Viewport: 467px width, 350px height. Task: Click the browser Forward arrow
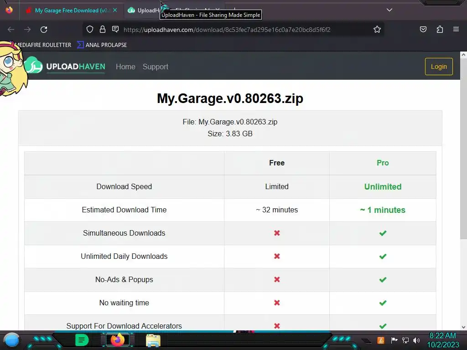[x=27, y=30]
